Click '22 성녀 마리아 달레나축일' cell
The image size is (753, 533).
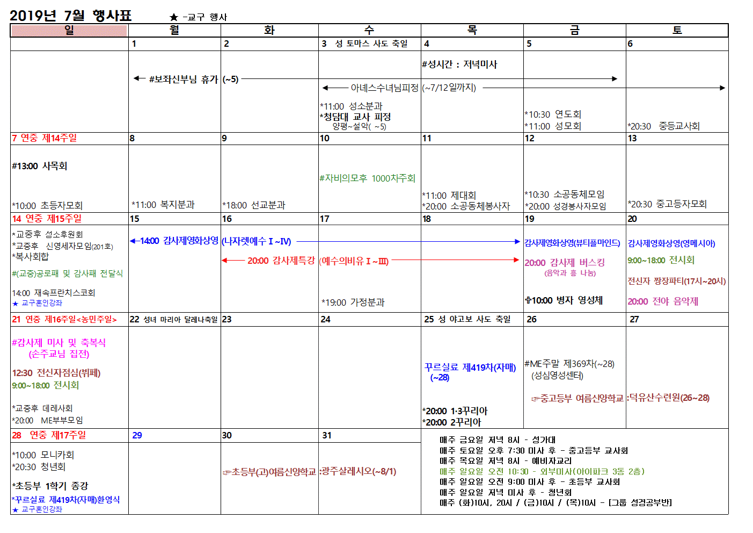click(174, 319)
